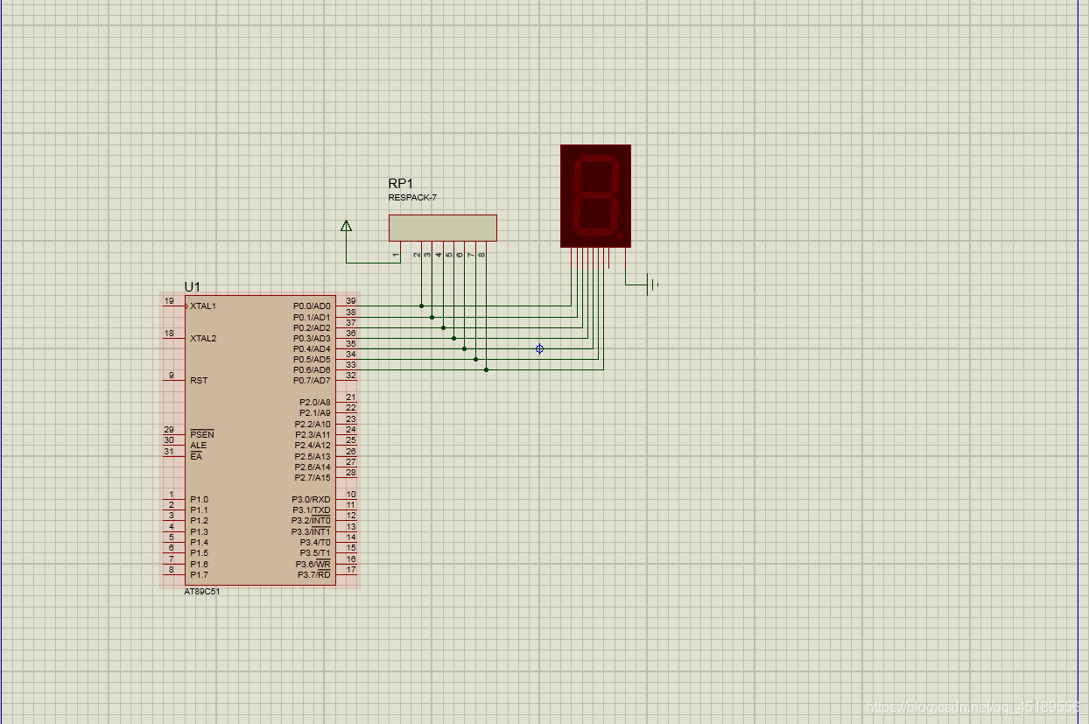Click the P1.0 pin label
Image resolution: width=1089 pixels, height=724 pixels.
click(199, 499)
